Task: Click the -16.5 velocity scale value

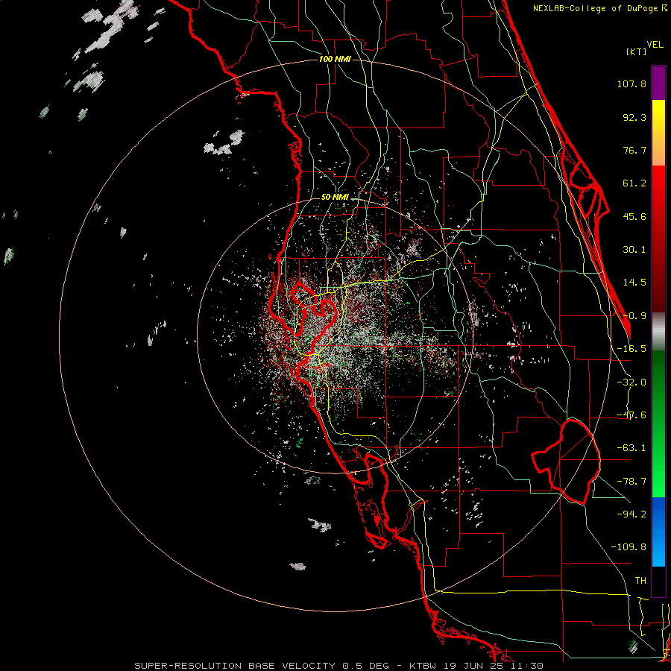Action: point(631,349)
